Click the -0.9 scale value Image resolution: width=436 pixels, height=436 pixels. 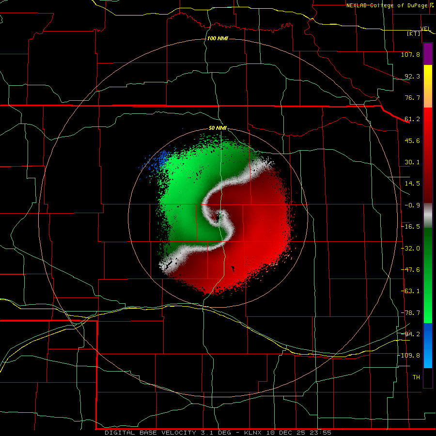click(412, 205)
